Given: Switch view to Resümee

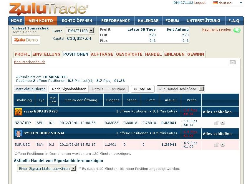Looking at the screenshot, I should [117, 89].
